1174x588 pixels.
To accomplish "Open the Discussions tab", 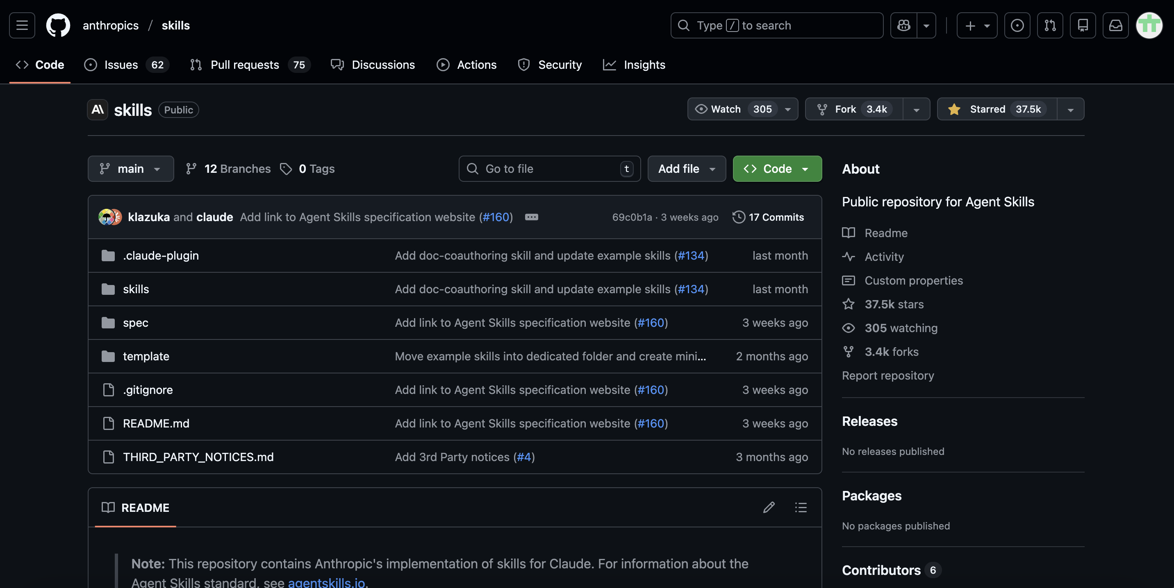I will pyautogui.click(x=373, y=65).
